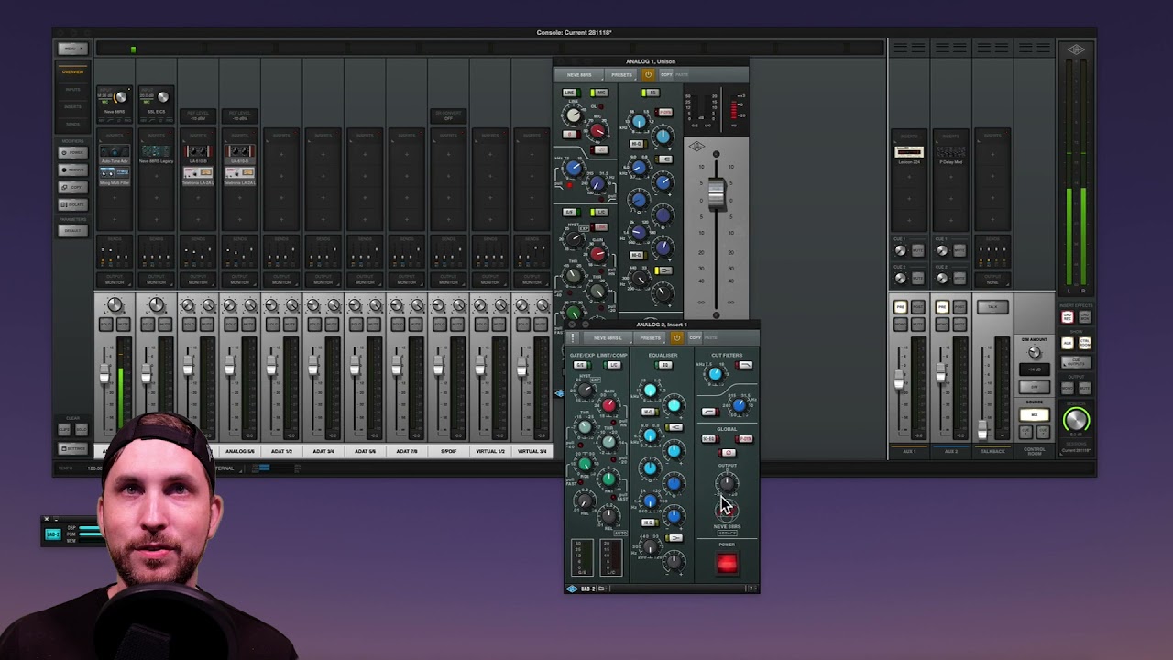Screen dimensions: 1173x660
Task: Open PRESETS menu in ANALOG 1 Unison window
Action: (x=621, y=74)
